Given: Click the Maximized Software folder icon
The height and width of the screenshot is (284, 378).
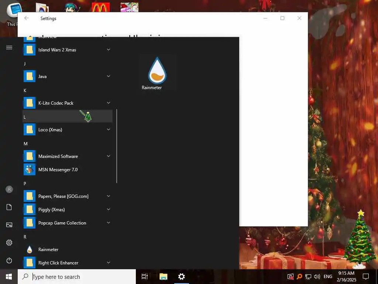Looking at the screenshot, I should point(30,156).
